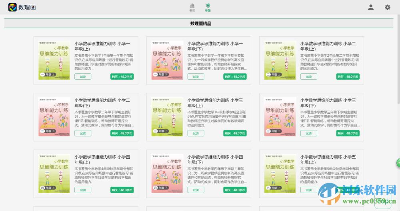This screenshot has height=211, width=400.
Task: Click 试读 for 小学三年级(上)
Action: (196, 133)
